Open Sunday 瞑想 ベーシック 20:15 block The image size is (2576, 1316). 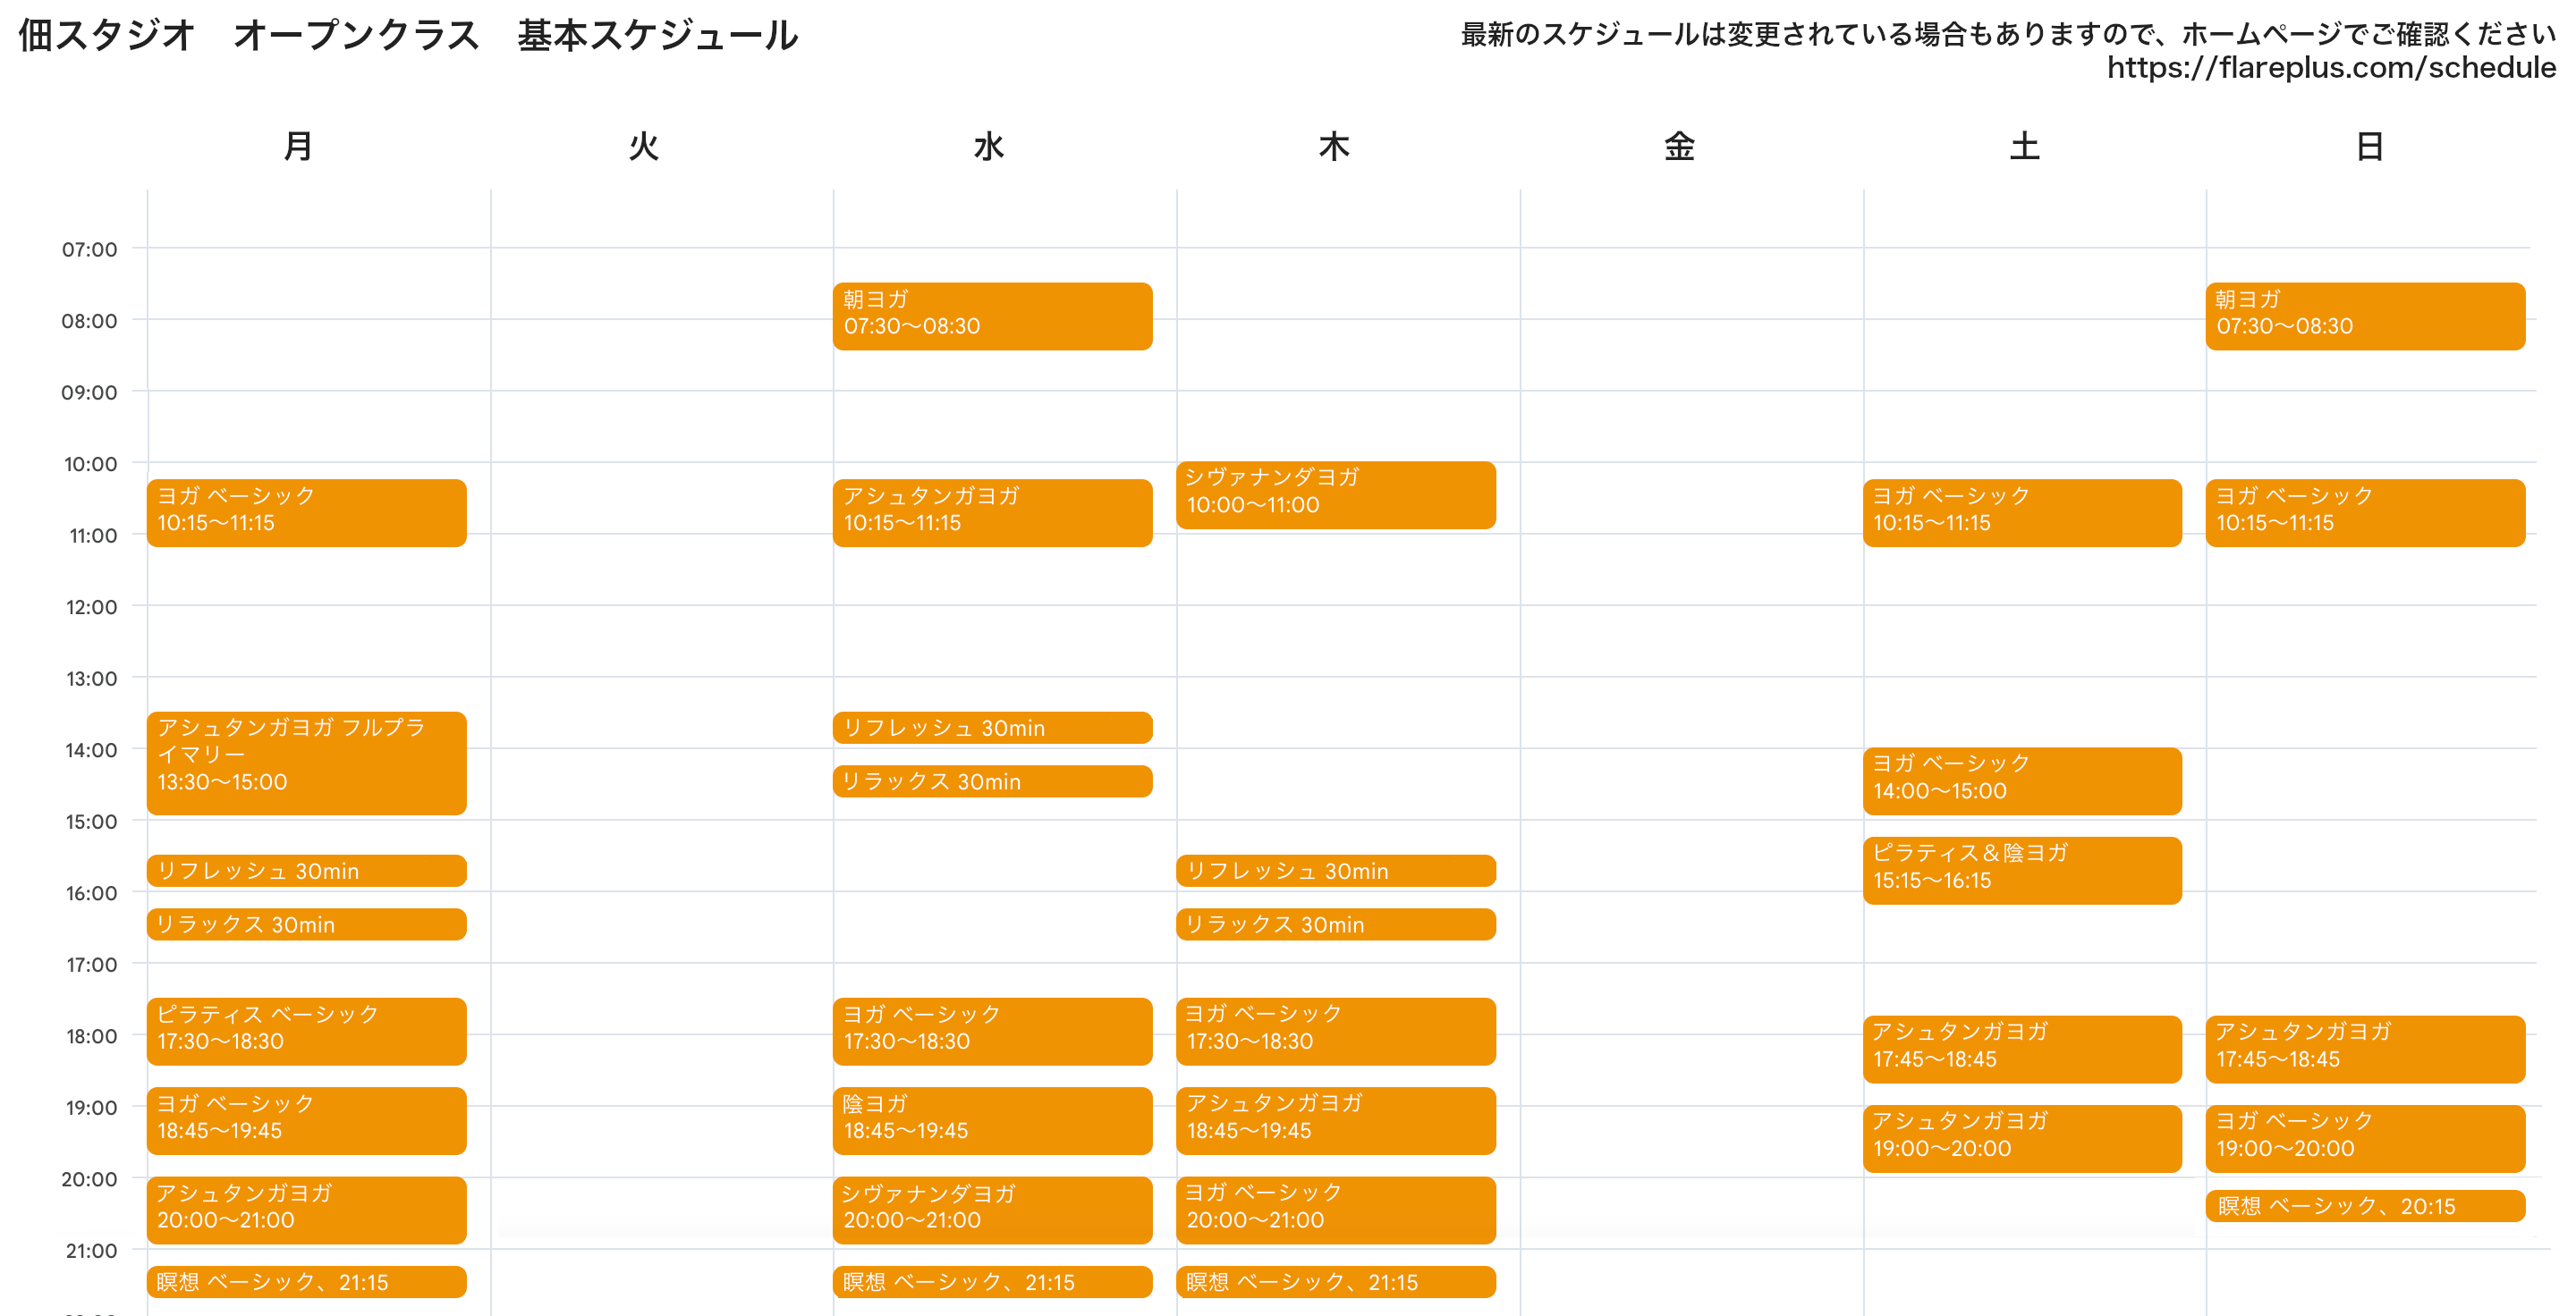2364,1206
